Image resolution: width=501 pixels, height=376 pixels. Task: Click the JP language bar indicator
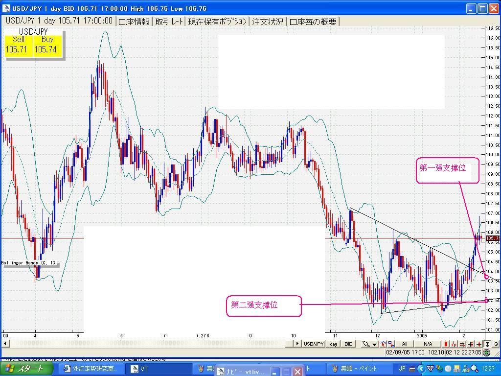click(402, 369)
